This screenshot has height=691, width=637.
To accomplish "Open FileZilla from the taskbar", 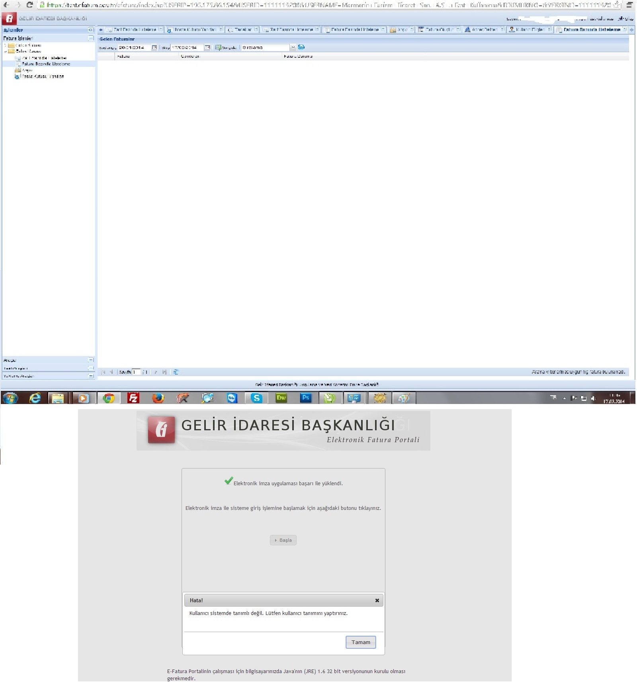I will click(133, 398).
